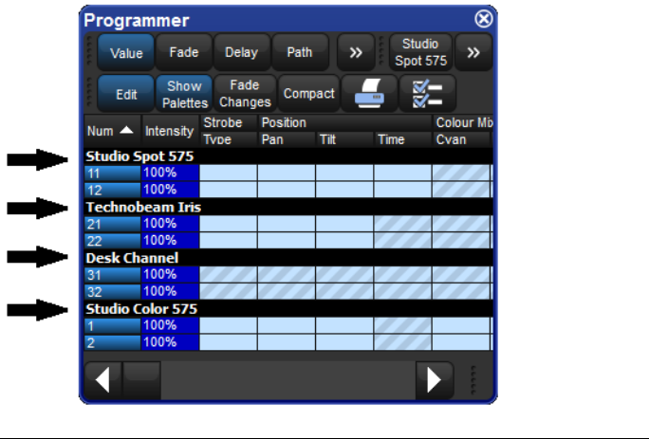
Task: Click the left arrow of horizontal scrollbar
Action: click(103, 380)
